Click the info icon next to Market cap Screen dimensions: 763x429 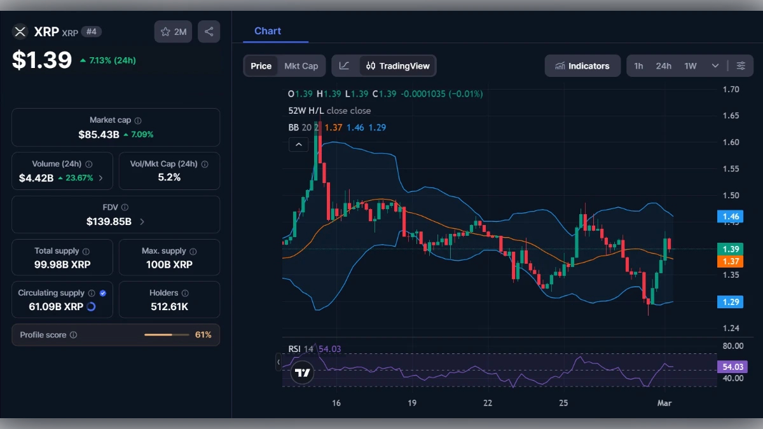139,119
